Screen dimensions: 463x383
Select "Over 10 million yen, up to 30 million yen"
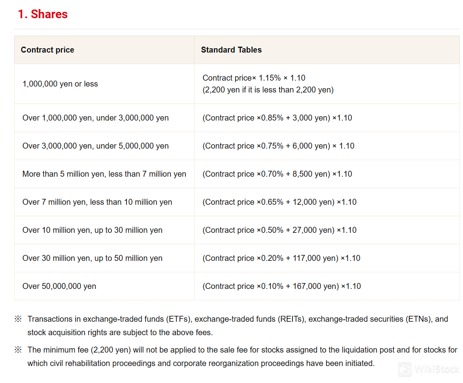coord(92,230)
